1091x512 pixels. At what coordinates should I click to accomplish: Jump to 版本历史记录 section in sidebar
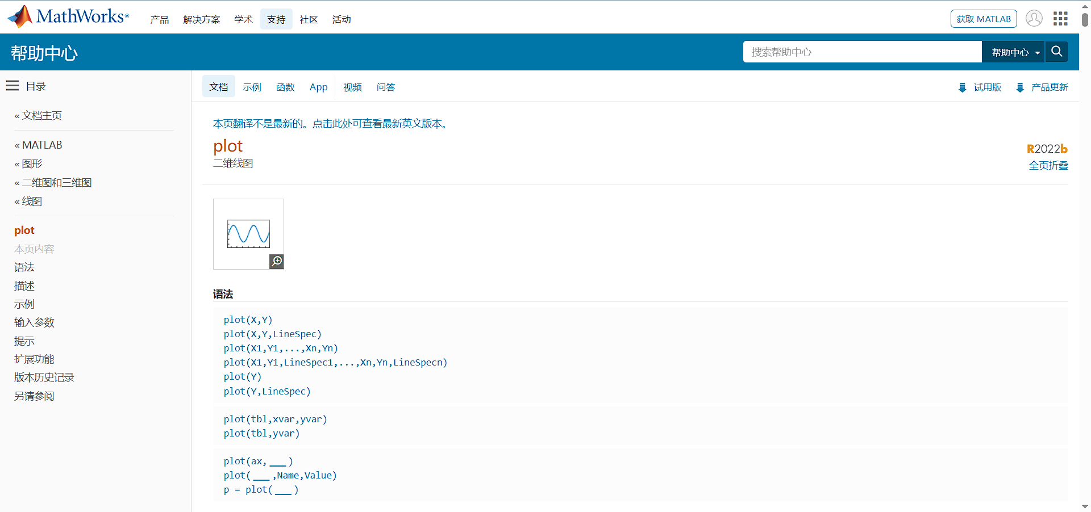pyautogui.click(x=44, y=377)
